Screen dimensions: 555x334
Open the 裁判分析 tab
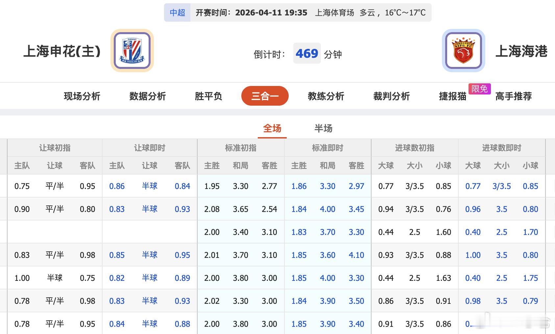[392, 96]
